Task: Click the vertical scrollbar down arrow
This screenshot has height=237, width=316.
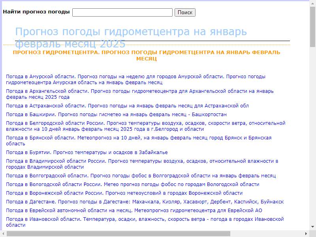Action: [x=312, y=227]
